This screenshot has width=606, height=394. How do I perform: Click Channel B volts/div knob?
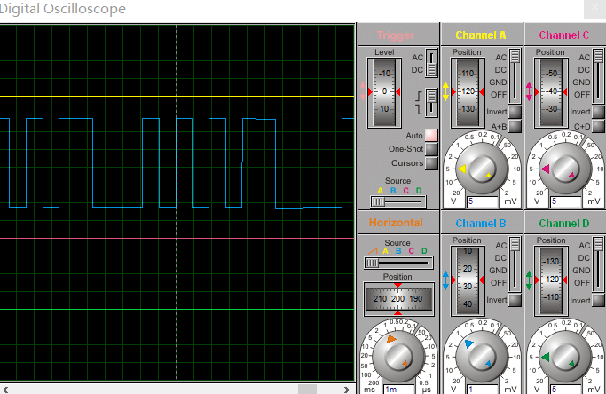click(482, 357)
